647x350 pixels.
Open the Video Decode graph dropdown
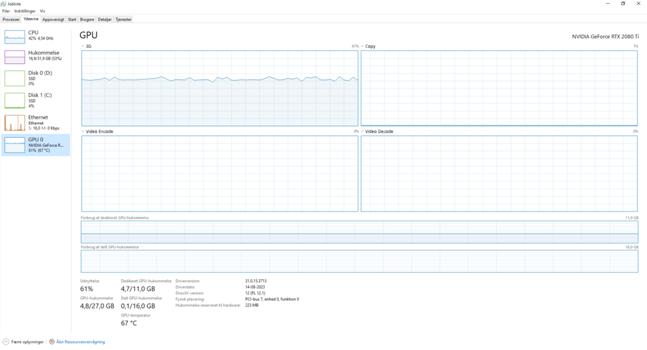[x=363, y=131]
